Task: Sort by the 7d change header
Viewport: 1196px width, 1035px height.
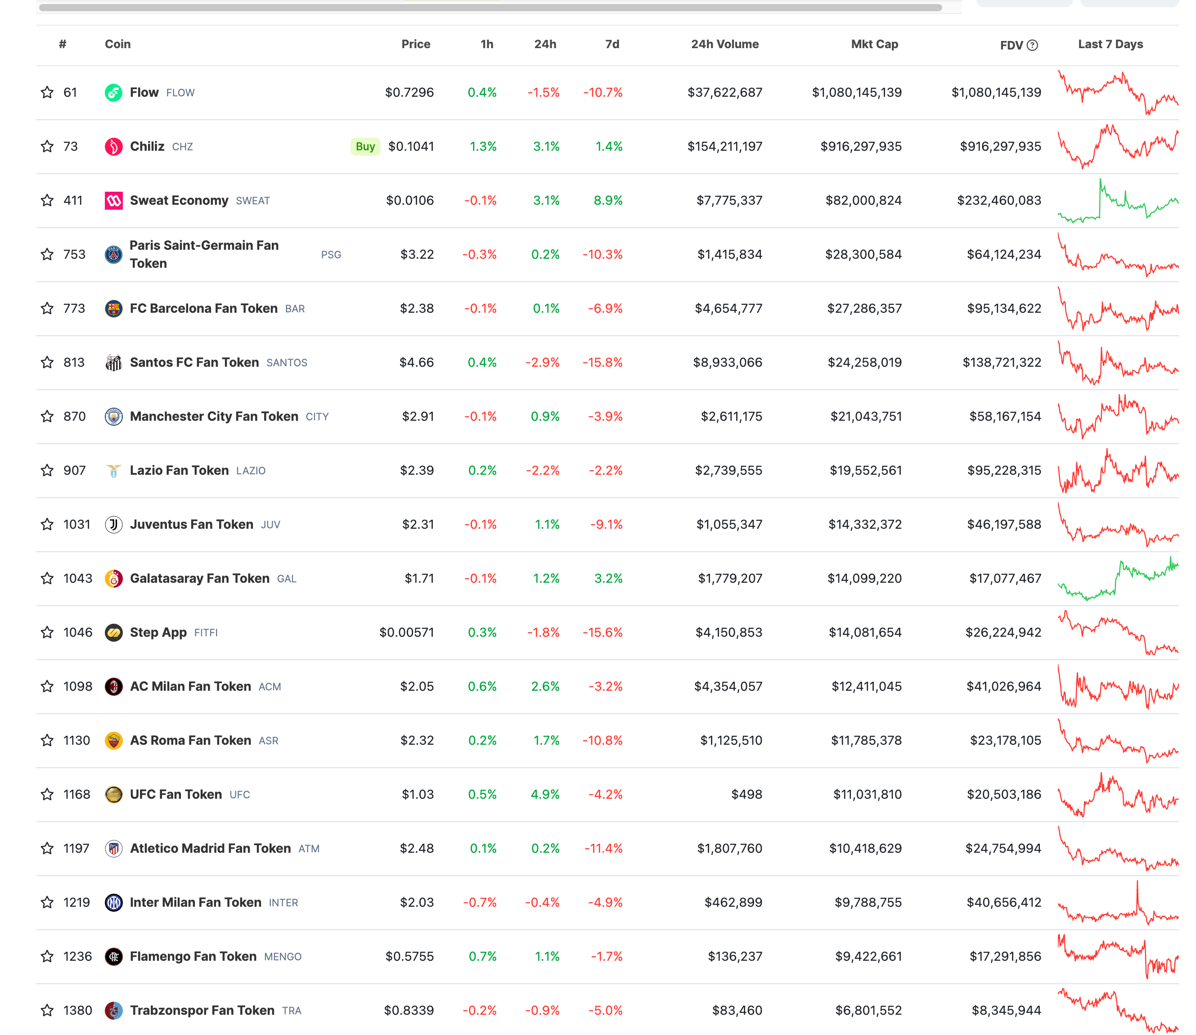Action: coord(611,45)
